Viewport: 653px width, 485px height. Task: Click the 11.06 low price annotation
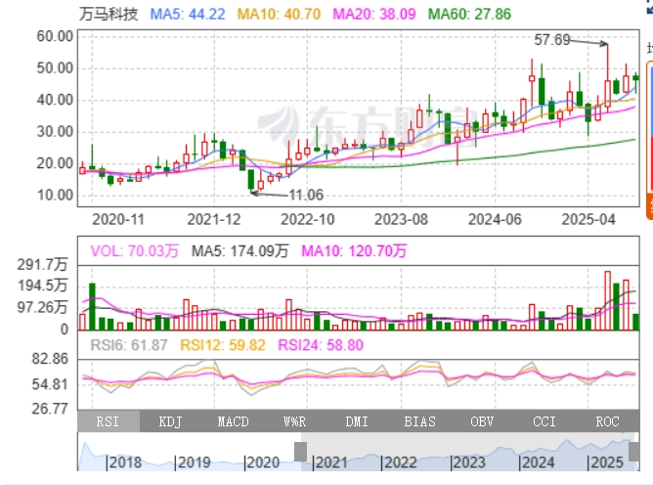click(x=306, y=195)
